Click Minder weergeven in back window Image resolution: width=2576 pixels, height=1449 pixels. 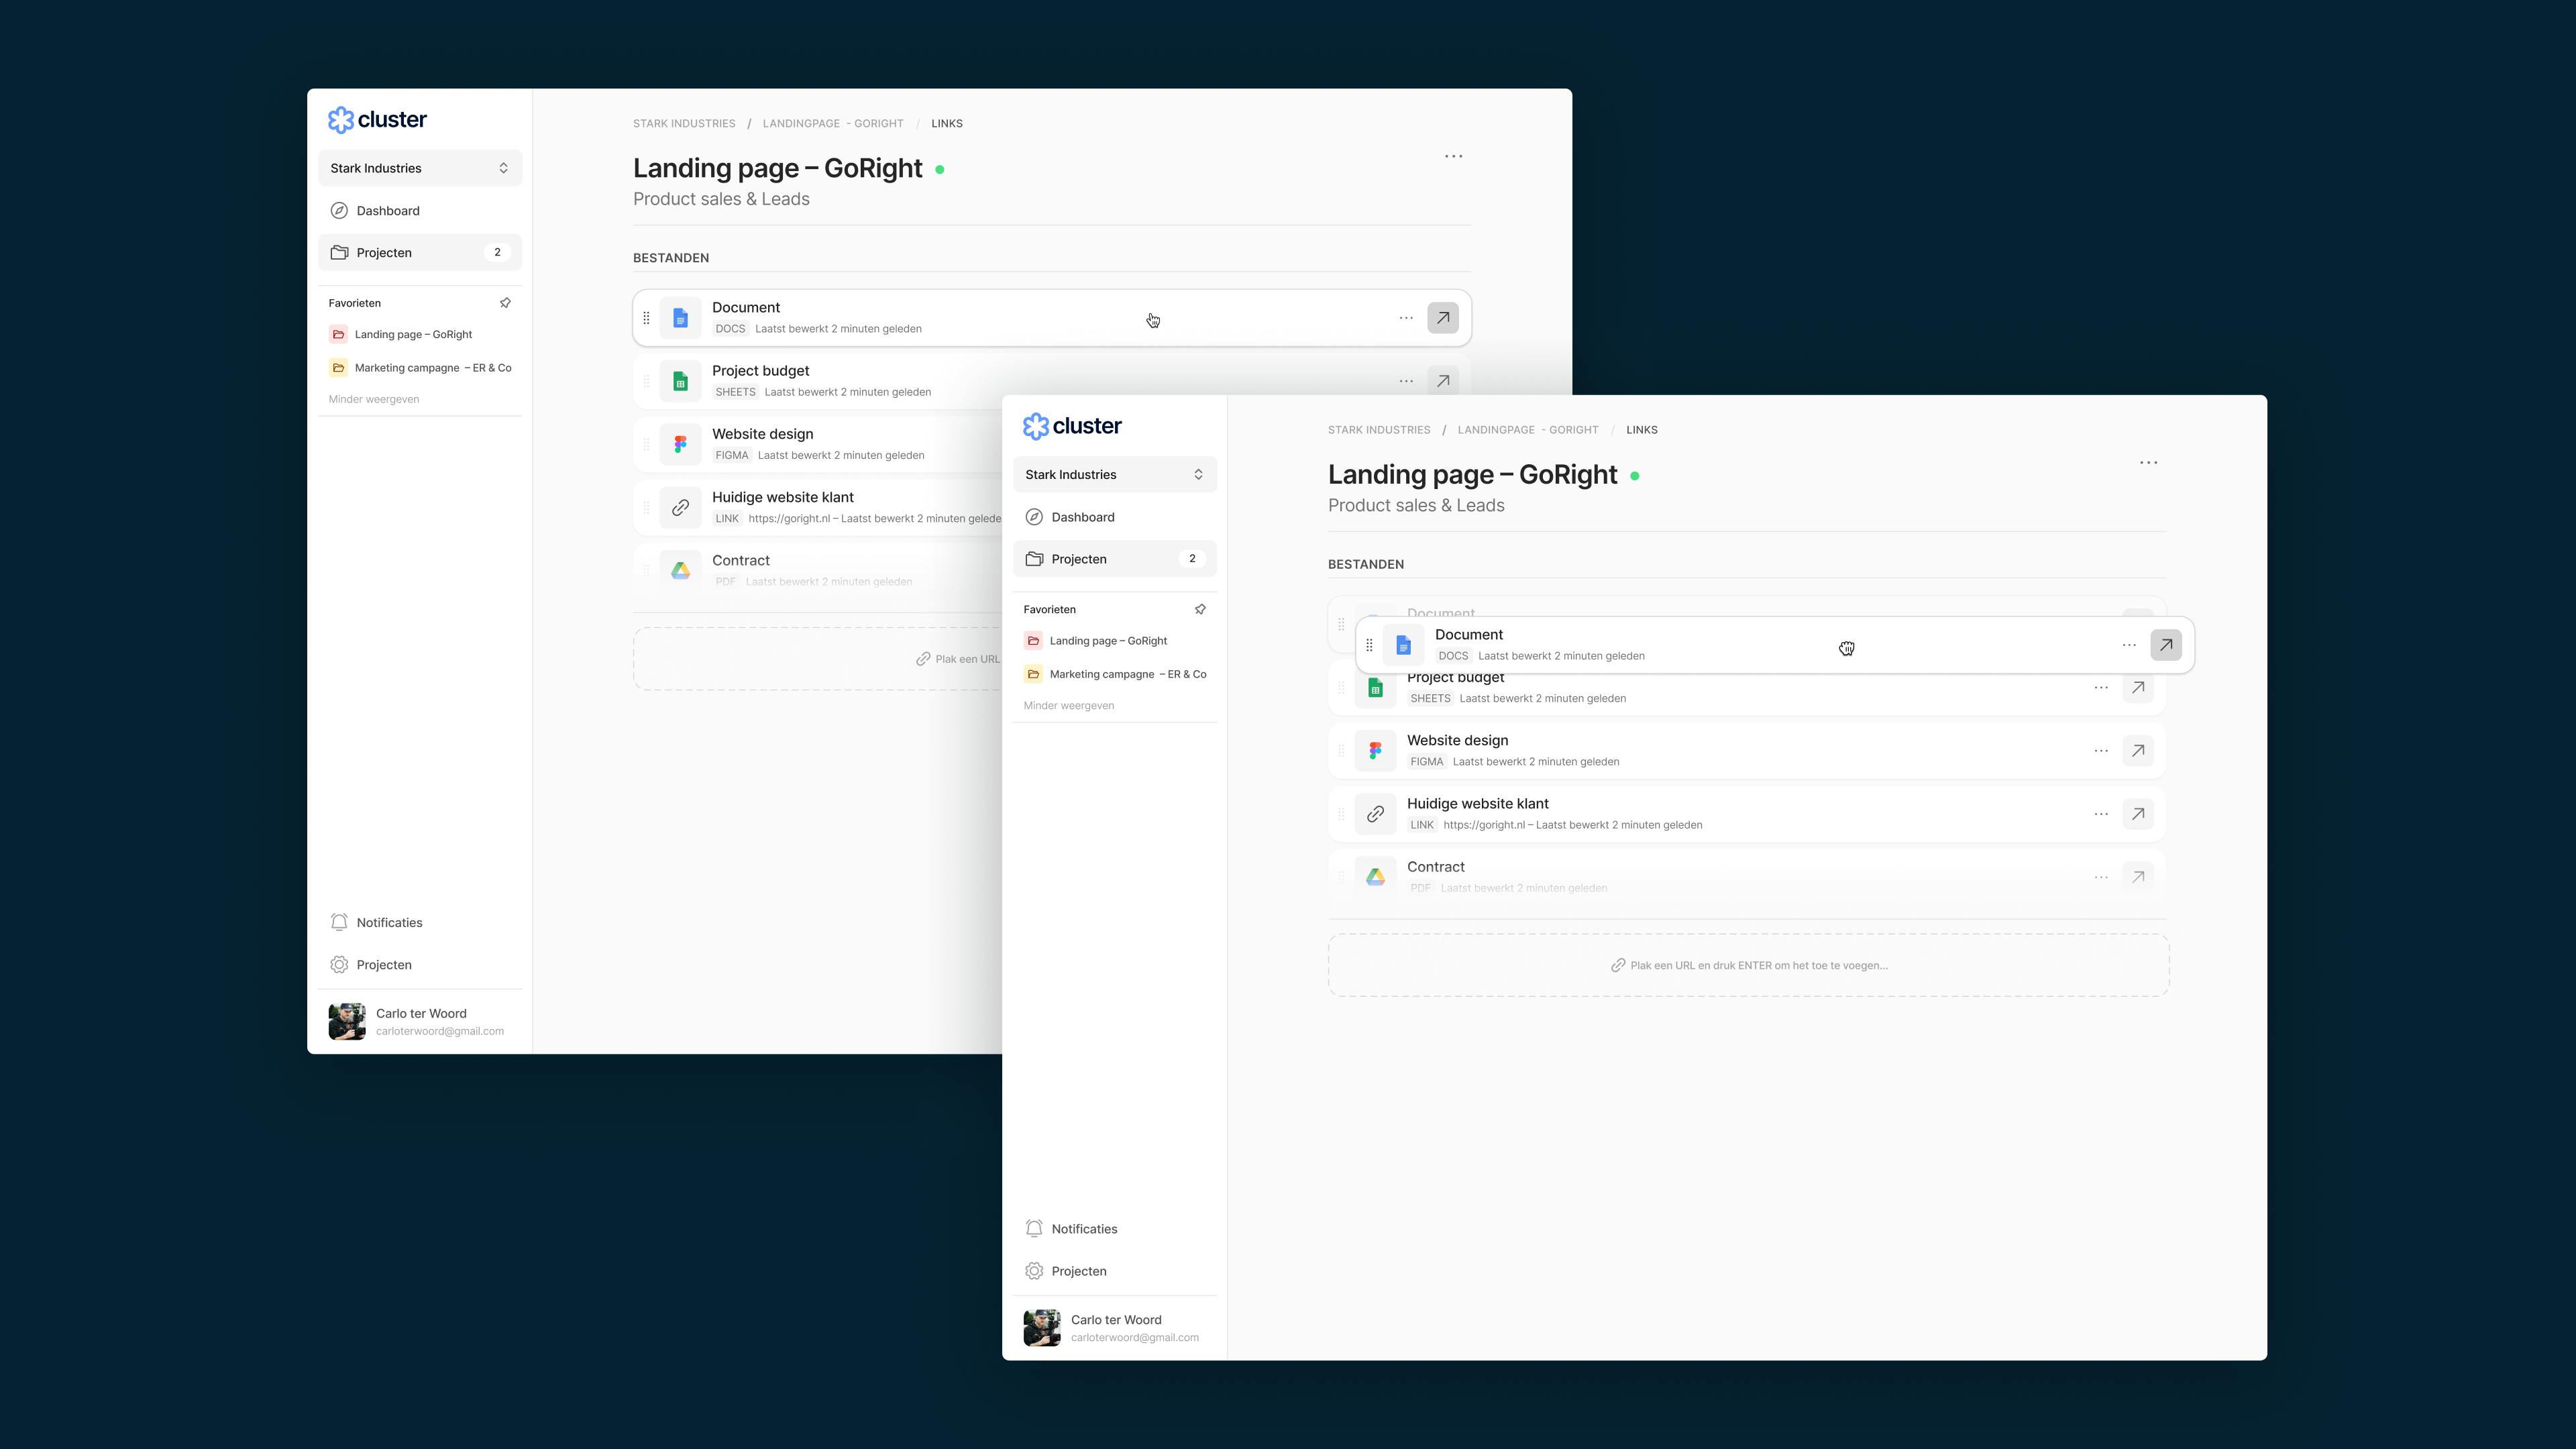374,399
